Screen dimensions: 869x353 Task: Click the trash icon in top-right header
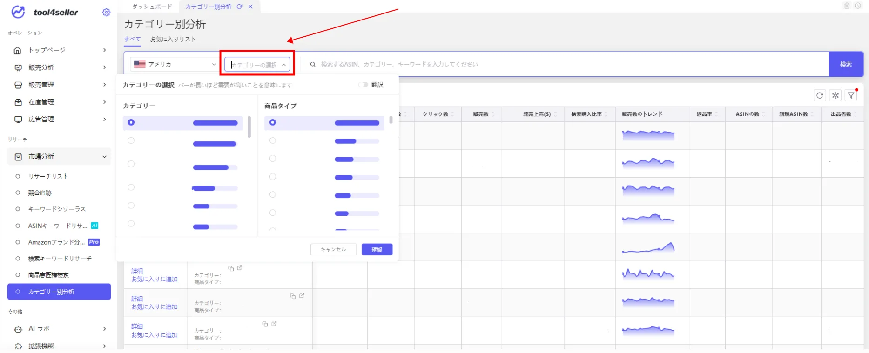pyautogui.click(x=847, y=6)
